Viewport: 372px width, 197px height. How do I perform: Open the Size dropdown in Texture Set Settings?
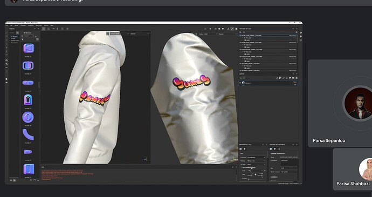289,168
